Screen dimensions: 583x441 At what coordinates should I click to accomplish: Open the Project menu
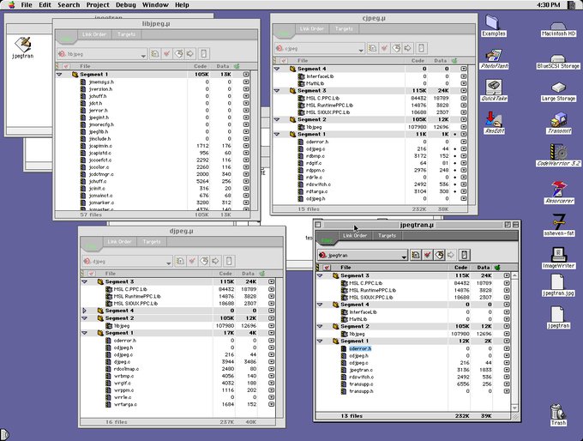(x=98, y=5)
